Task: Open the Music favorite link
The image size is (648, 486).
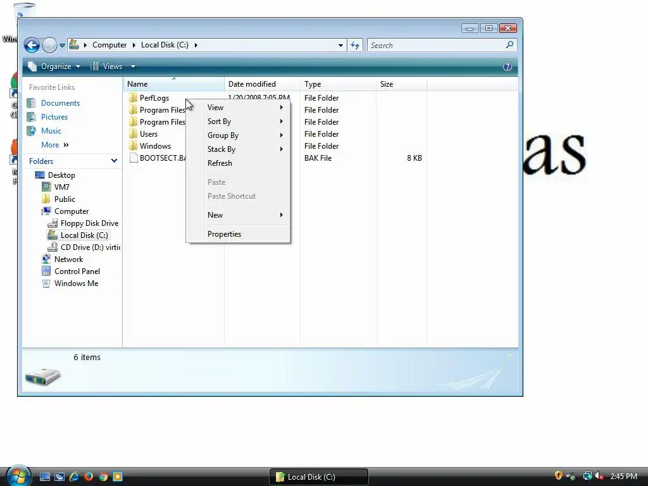Action: point(51,130)
